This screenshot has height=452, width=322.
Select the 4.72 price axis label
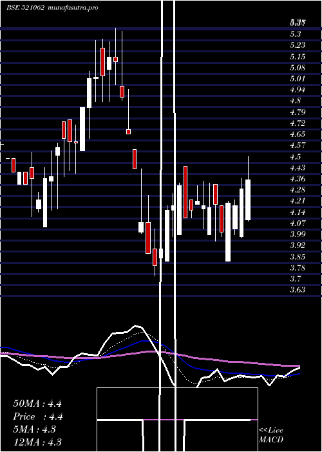click(298, 123)
